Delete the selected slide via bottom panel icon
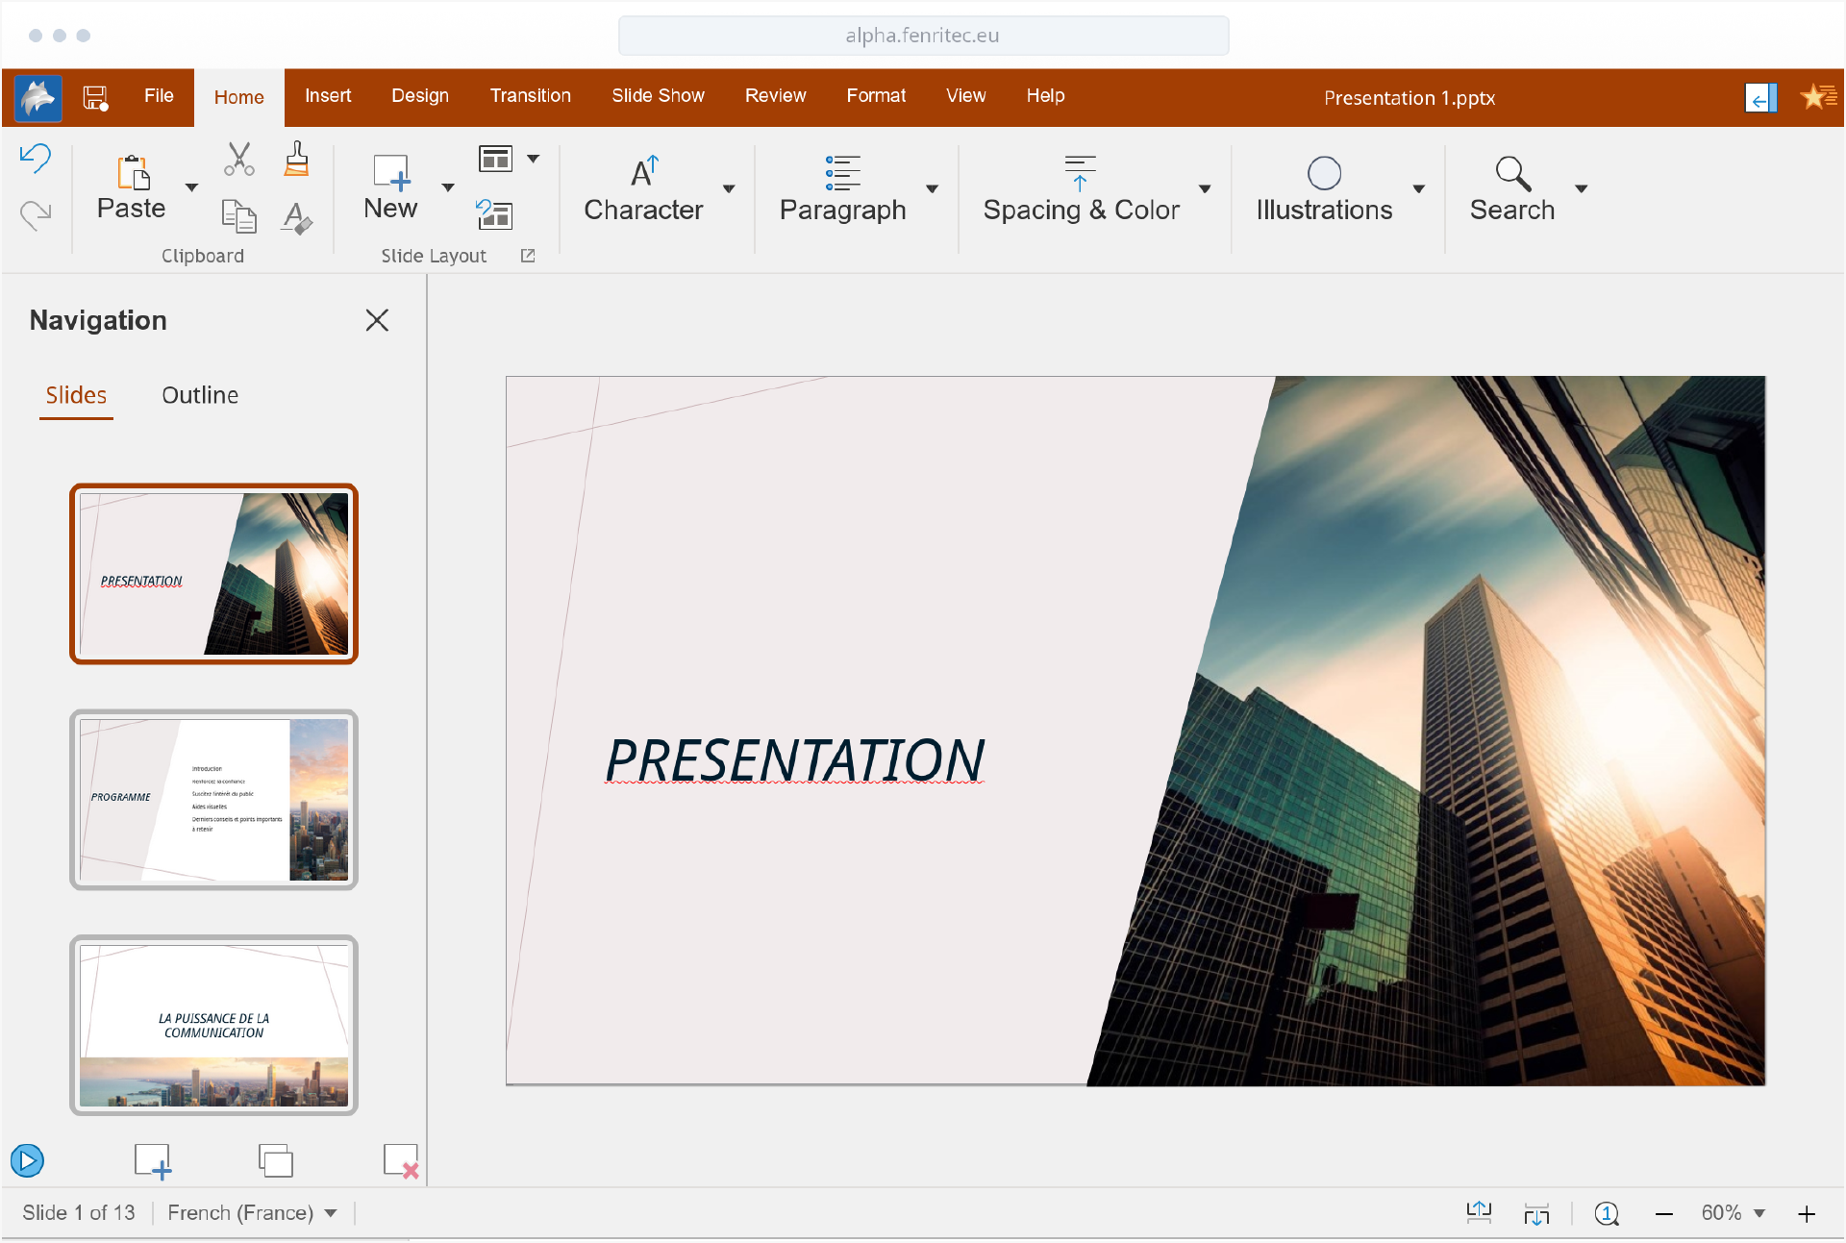1846x1243 pixels. click(x=401, y=1160)
